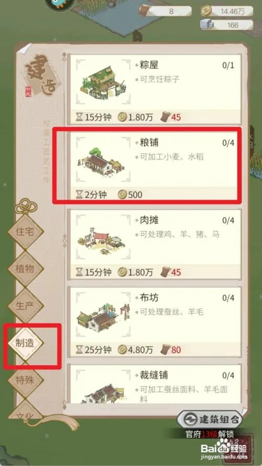Open the 住宅 category tab
The height and width of the screenshot is (466, 262).
coord(25,232)
